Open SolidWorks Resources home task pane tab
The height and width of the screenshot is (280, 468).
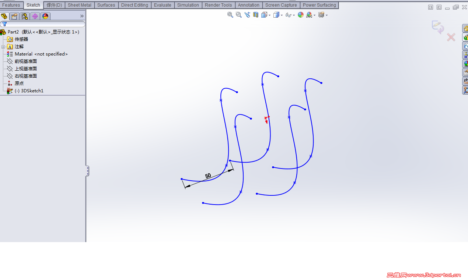click(x=465, y=29)
